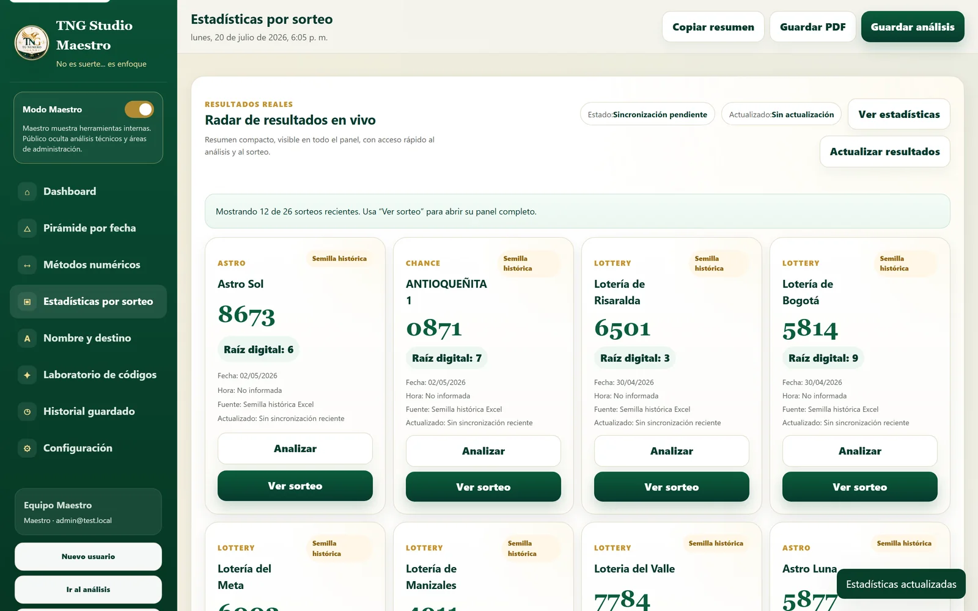Click Guardar análisis button
Screen dimensions: 978x611
[913, 27]
